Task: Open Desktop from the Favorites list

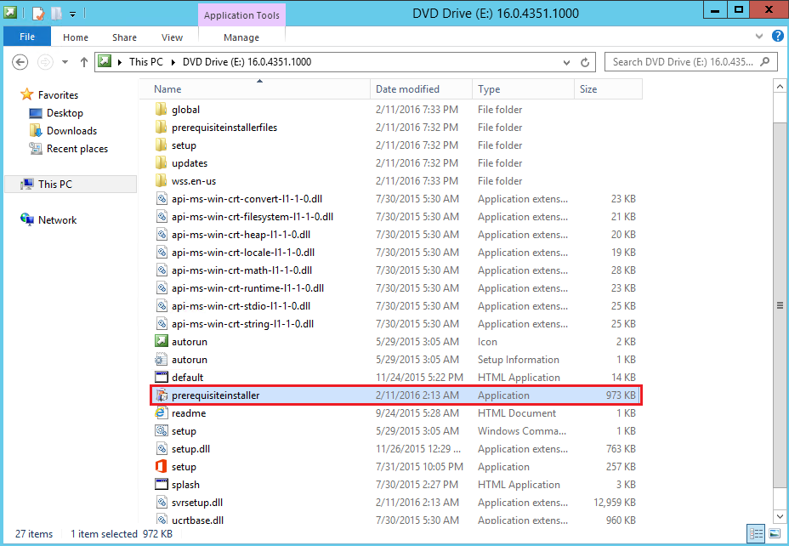Action: tap(65, 113)
